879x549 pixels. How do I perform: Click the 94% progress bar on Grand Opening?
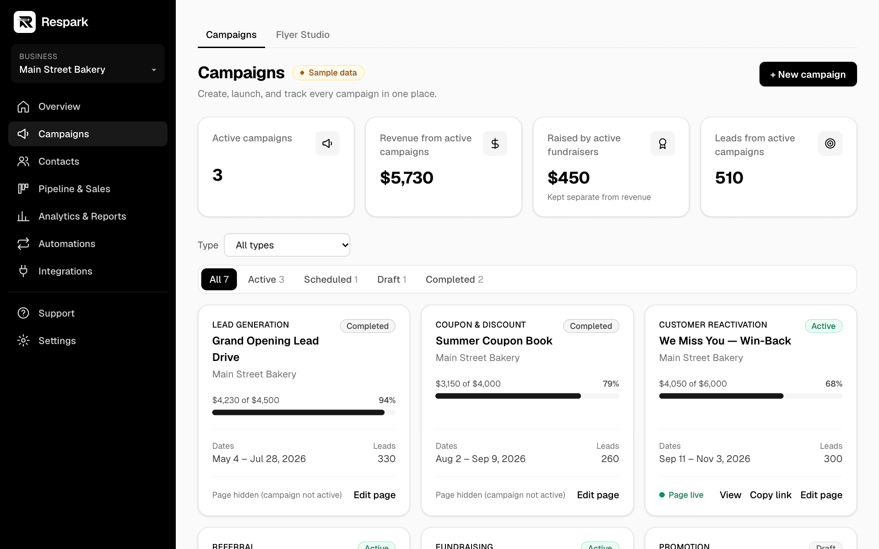(304, 413)
